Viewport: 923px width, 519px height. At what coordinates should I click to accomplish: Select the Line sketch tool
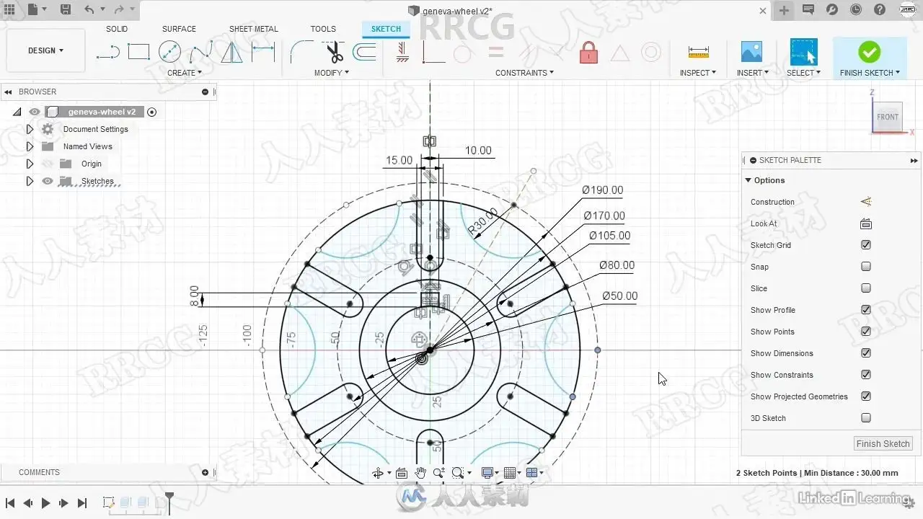tap(108, 52)
